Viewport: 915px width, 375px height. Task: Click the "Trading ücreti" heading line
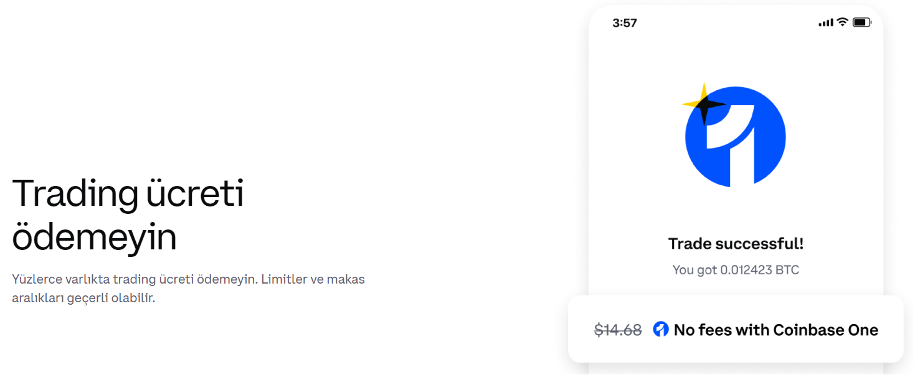pyautogui.click(x=128, y=193)
